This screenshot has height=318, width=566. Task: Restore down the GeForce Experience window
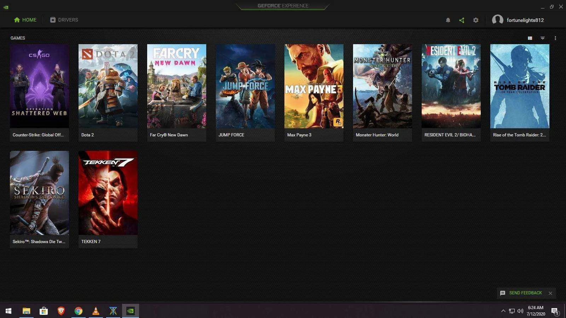point(552,7)
